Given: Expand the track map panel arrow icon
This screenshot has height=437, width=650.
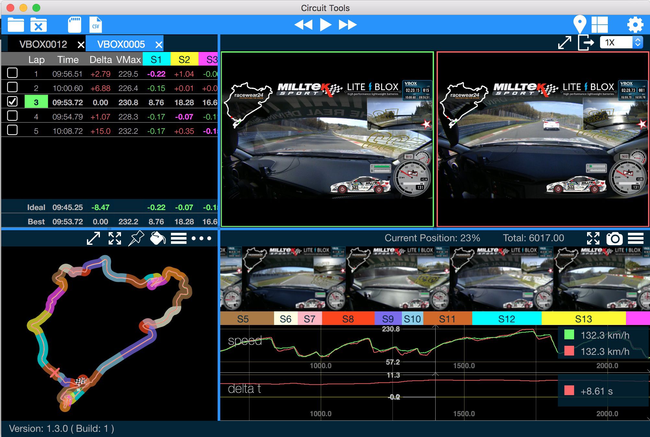Looking at the screenshot, I should click(93, 238).
